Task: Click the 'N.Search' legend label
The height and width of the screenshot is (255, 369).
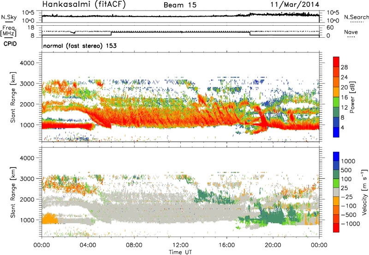Action: click(x=356, y=17)
